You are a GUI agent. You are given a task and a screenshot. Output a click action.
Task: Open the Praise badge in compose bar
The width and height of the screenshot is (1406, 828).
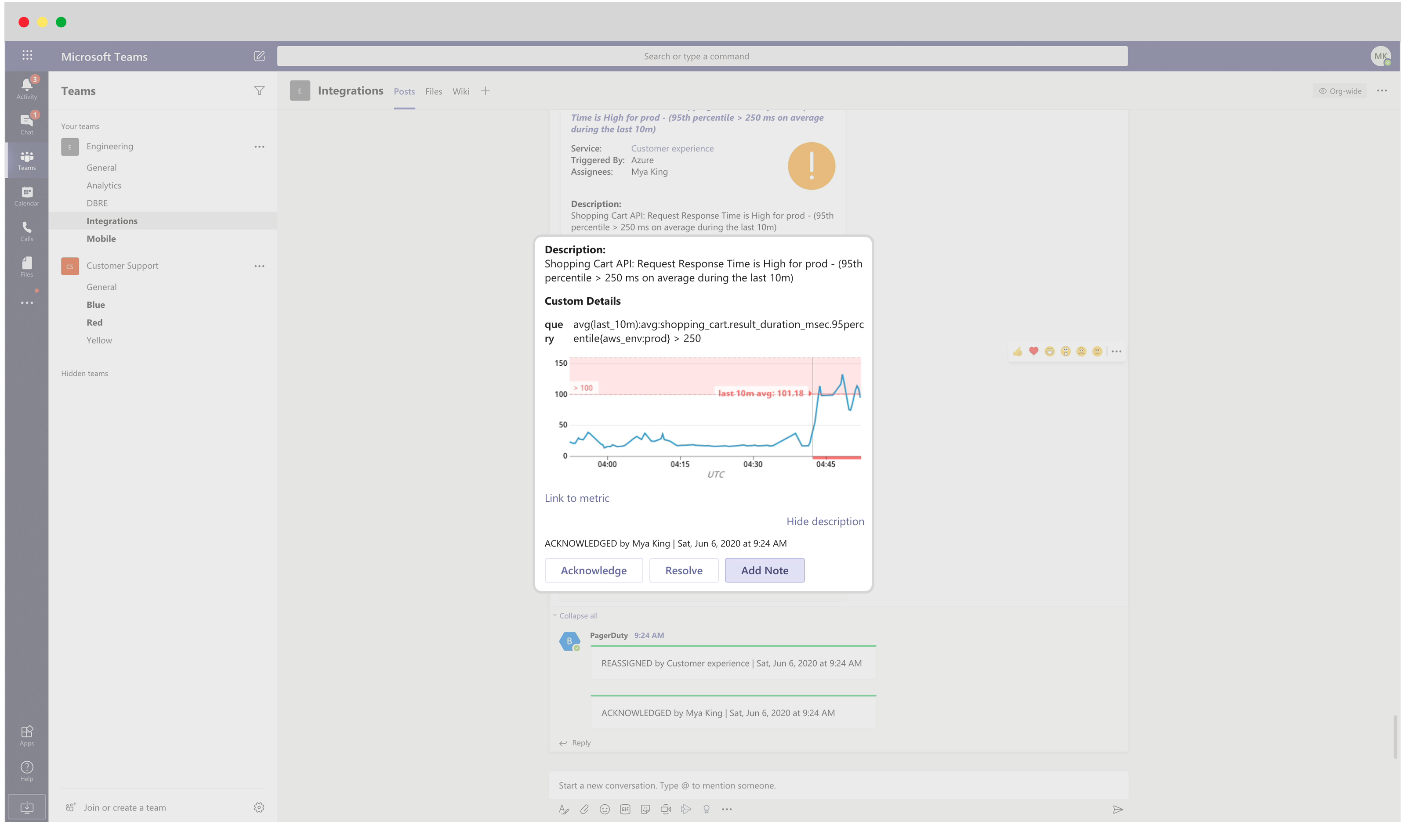707,810
